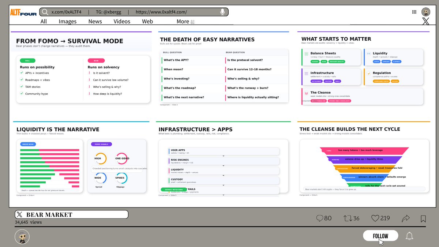This screenshot has width=439, height=247.
Task: Click the WIDE Spread ring gauge
Action: tap(100, 178)
